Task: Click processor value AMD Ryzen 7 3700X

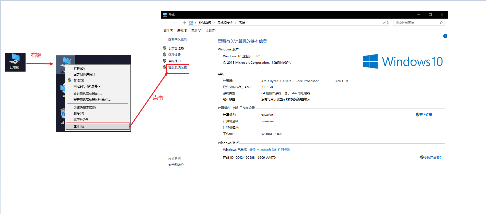Action: click(x=290, y=81)
